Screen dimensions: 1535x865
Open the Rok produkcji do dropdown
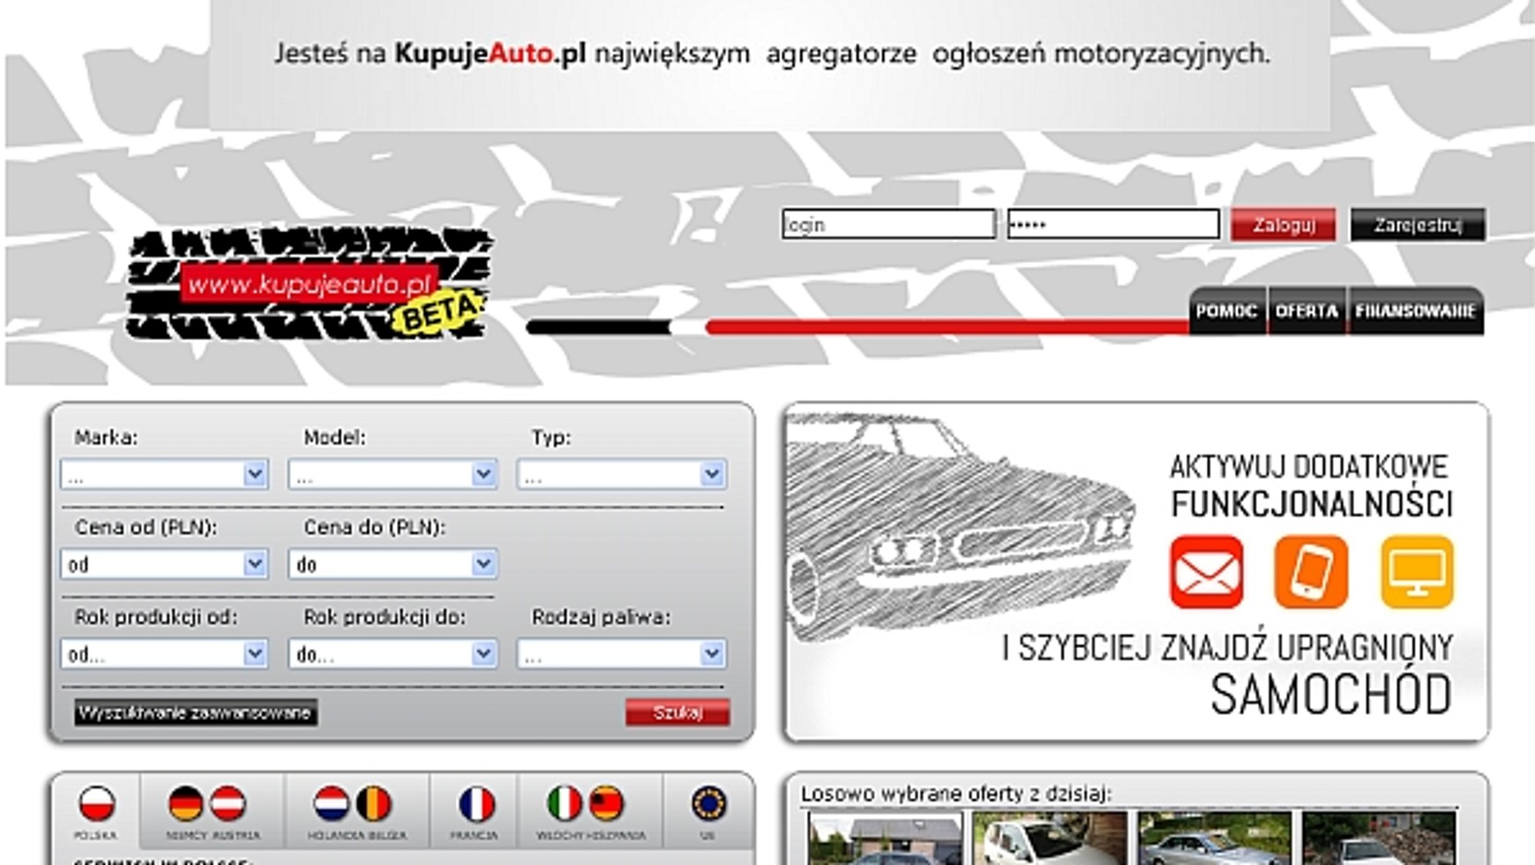(393, 654)
